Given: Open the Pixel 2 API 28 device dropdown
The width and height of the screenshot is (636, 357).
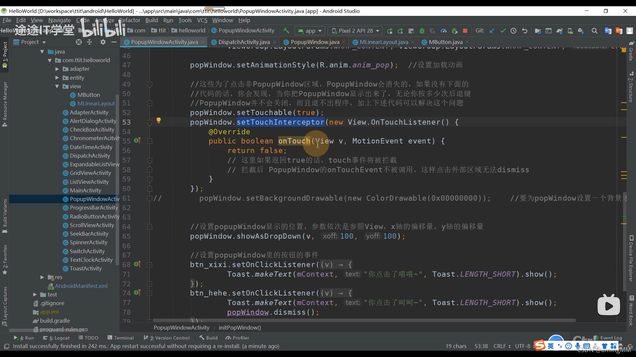Looking at the screenshot, I should (355, 31).
